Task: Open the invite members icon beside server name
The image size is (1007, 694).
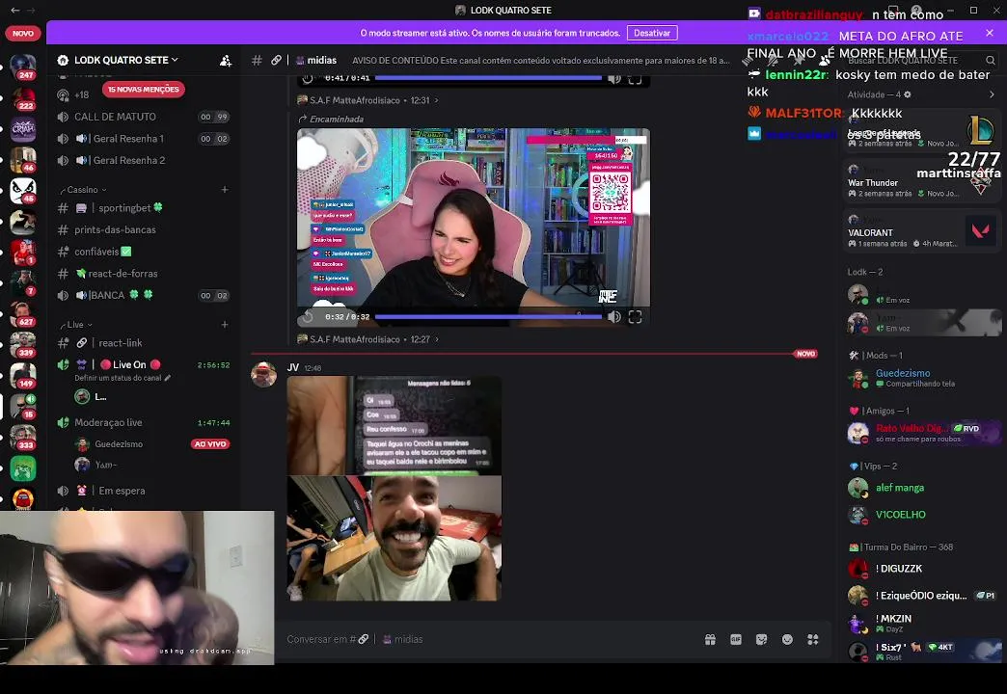Action: tap(226, 61)
